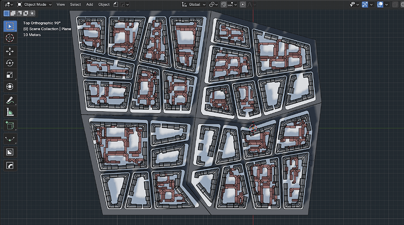Set selection mode to extend selection

[13, 13]
